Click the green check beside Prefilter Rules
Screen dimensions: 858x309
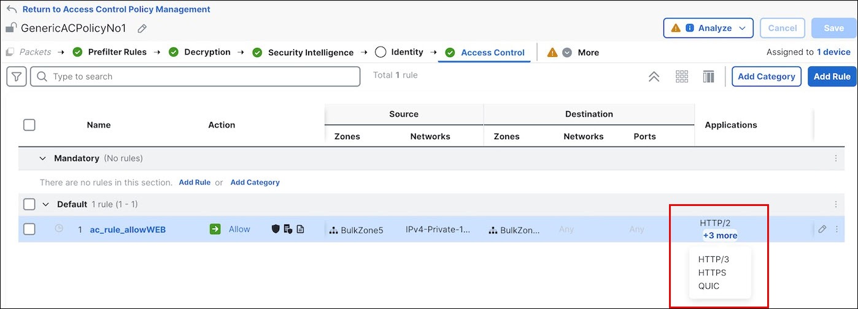click(77, 52)
